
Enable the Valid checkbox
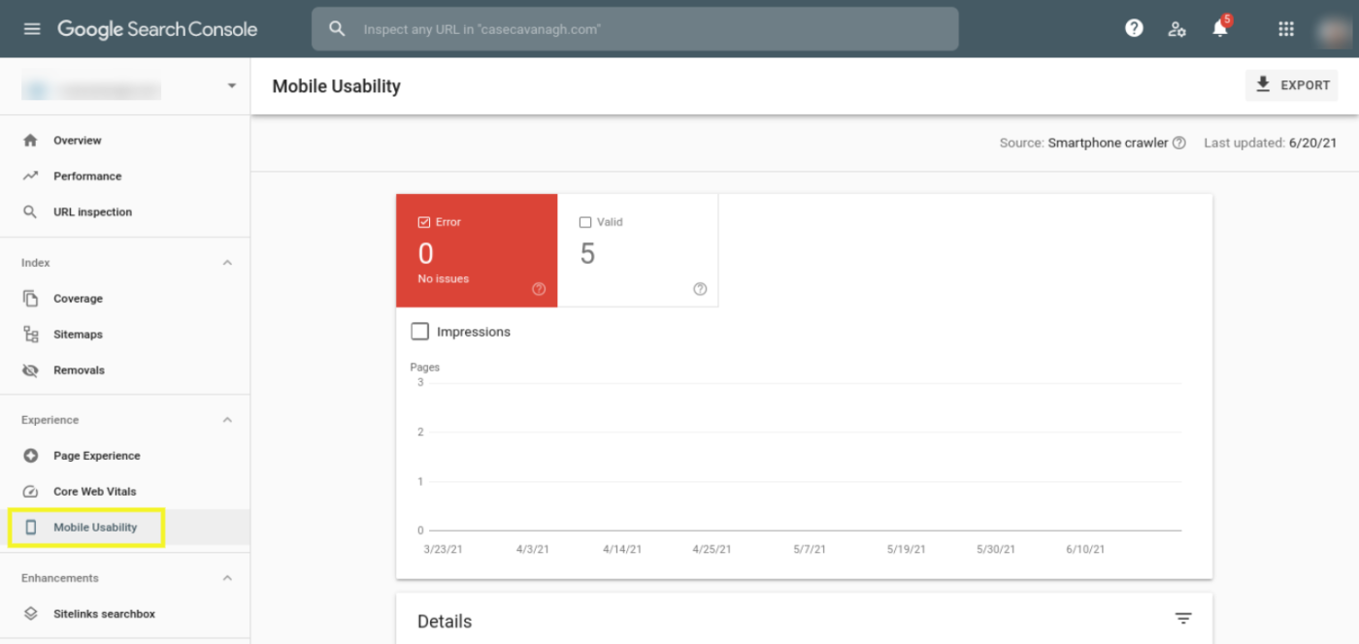[585, 222]
